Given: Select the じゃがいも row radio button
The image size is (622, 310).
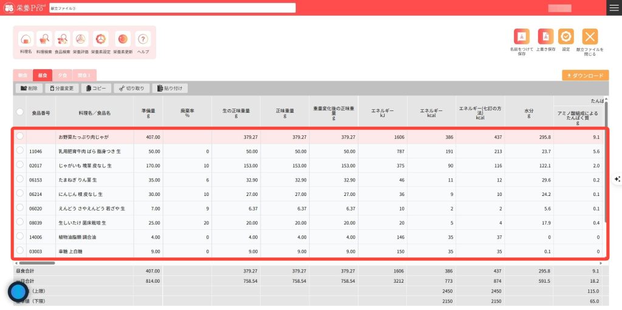Looking at the screenshot, I should (19, 165).
